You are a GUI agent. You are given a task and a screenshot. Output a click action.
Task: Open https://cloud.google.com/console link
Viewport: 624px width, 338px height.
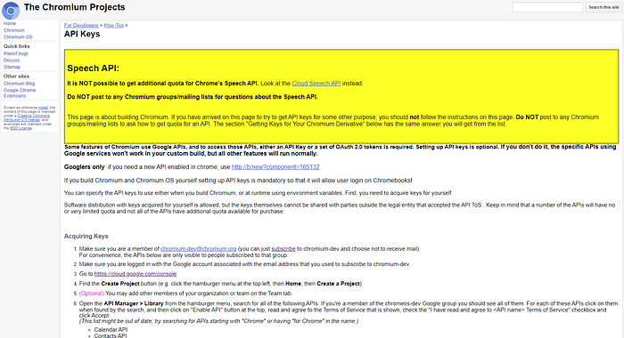pyautogui.click(x=135, y=274)
